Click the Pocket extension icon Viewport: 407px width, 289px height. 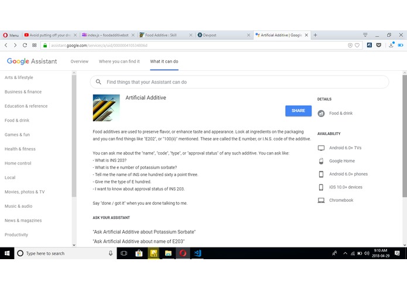pyautogui.click(x=379, y=45)
